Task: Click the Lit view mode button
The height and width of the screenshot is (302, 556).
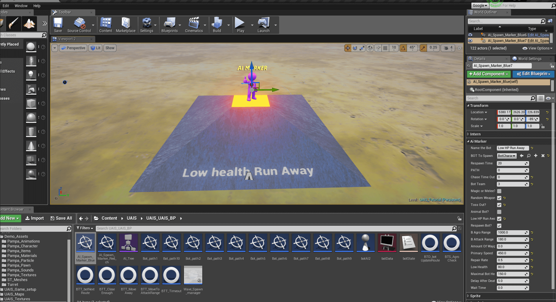Action: [x=95, y=48]
